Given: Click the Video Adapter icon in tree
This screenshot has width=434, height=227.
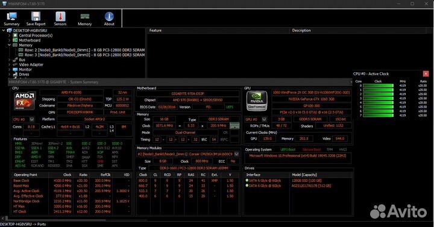Looking at the screenshot, I should coord(15,64).
